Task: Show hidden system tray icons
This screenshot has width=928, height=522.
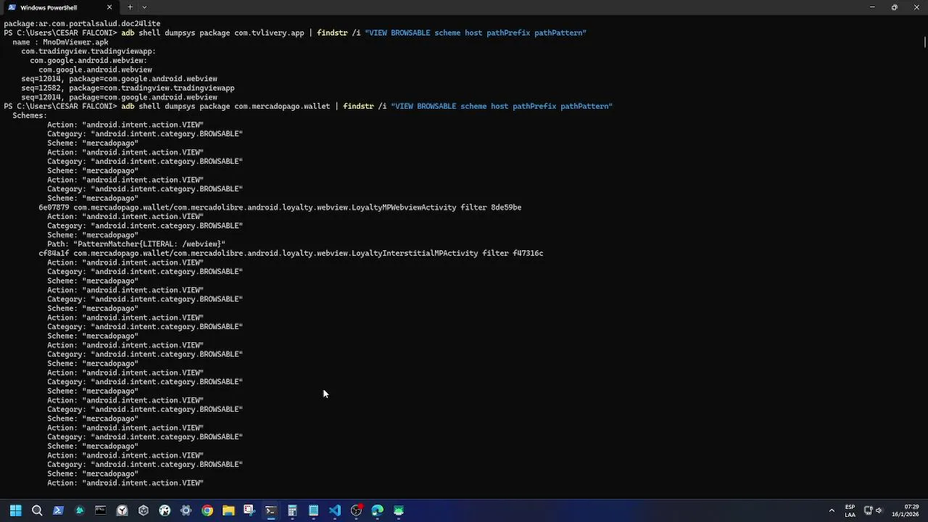Action: click(832, 510)
